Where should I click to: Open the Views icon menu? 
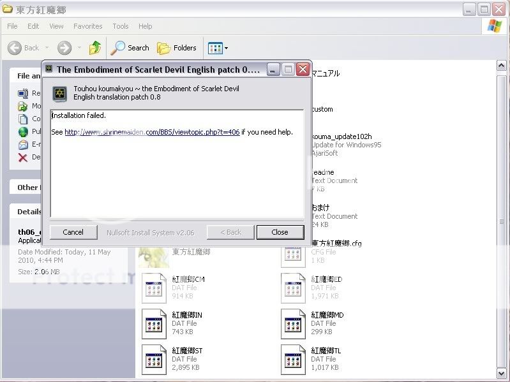pyautogui.click(x=215, y=48)
